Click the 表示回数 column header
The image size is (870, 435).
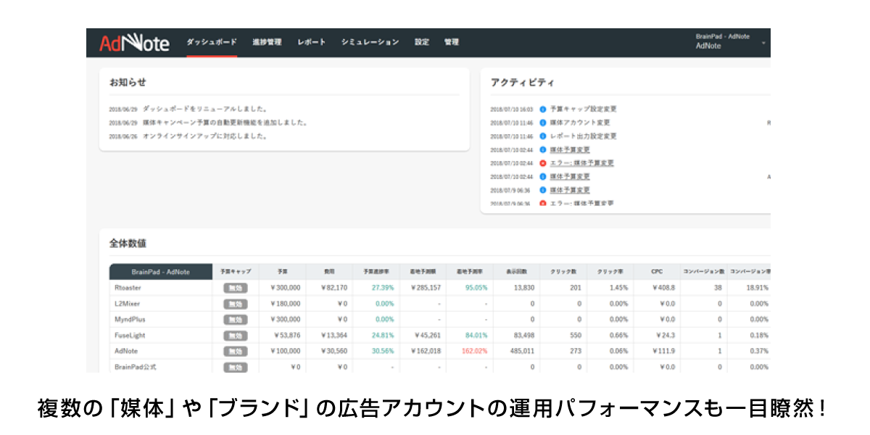(x=515, y=272)
